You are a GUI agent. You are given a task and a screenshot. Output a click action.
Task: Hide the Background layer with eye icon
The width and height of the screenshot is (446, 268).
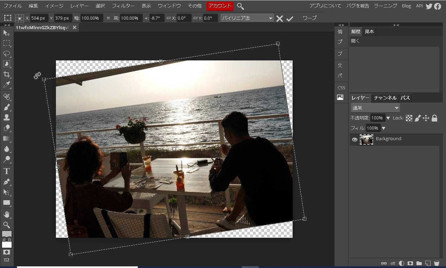tap(355, 140)
